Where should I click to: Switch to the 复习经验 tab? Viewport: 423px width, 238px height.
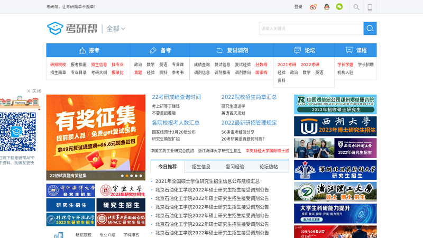[235, 167]
